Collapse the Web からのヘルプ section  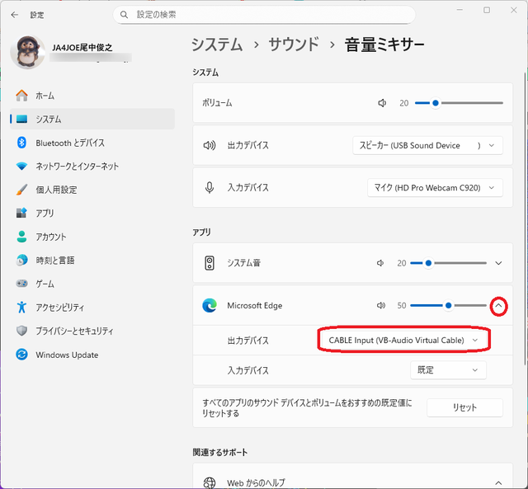pyautogui.click(x=498, y=483)
